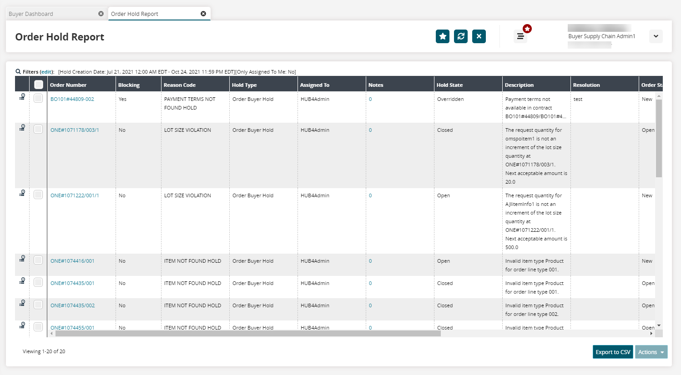This screenshot has width=681, height=375.
Task: Click row icon for order BO101#44809-002
Action: (22, 97)
